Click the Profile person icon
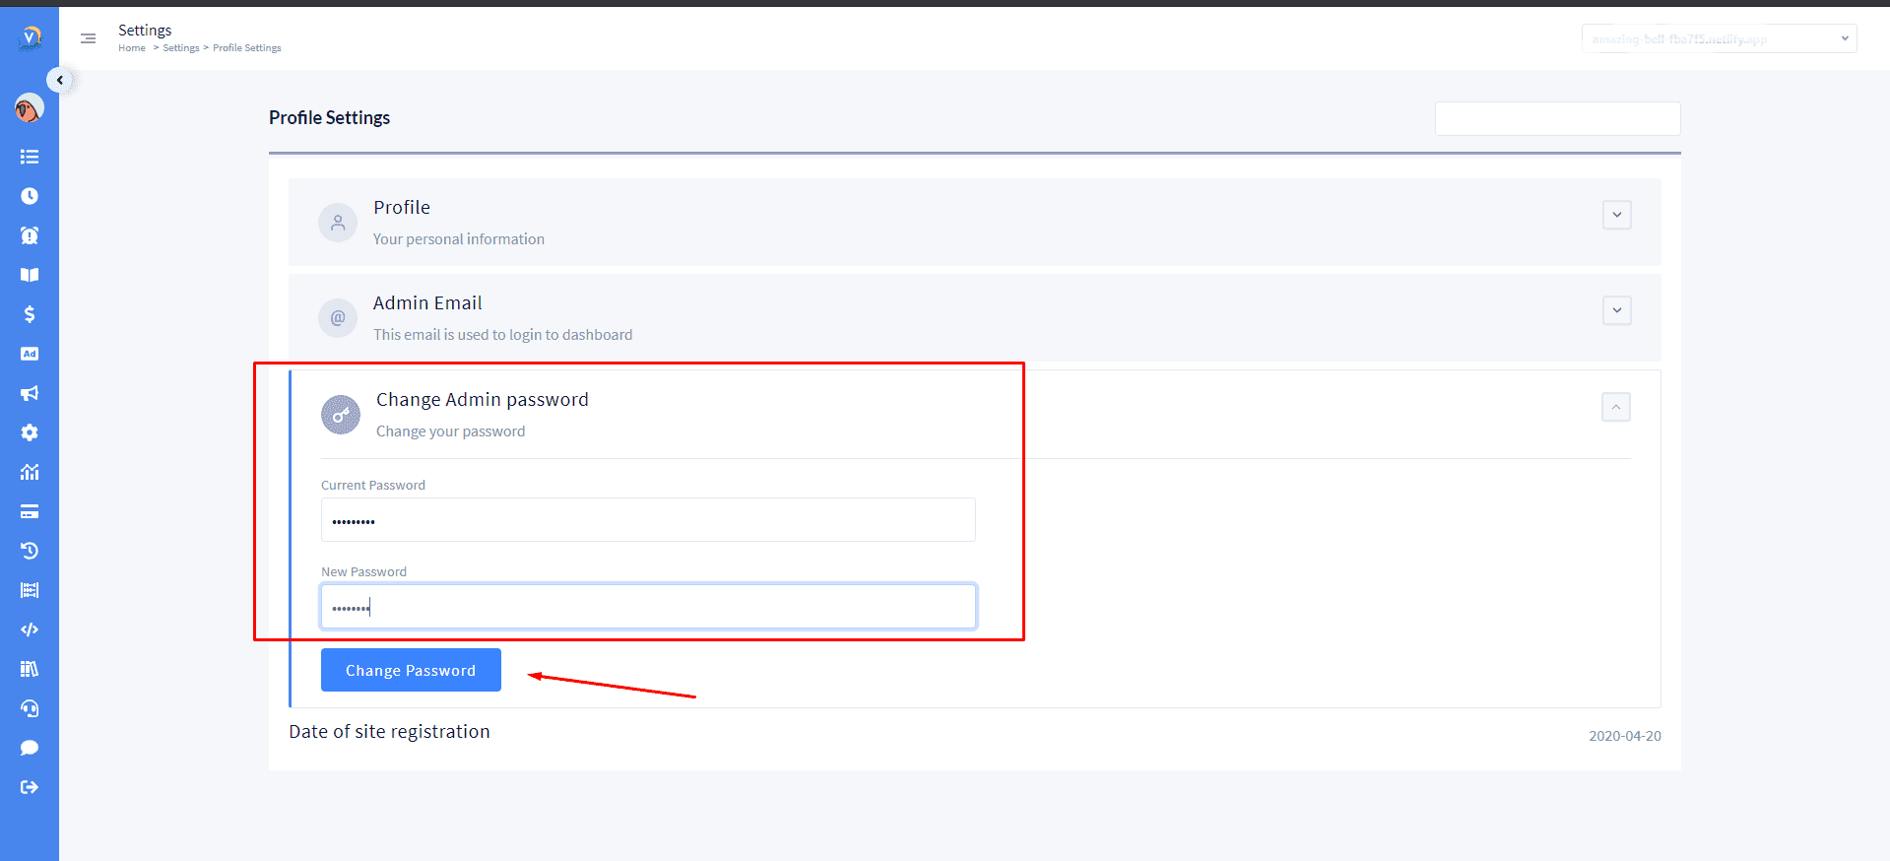 (338, 223)
